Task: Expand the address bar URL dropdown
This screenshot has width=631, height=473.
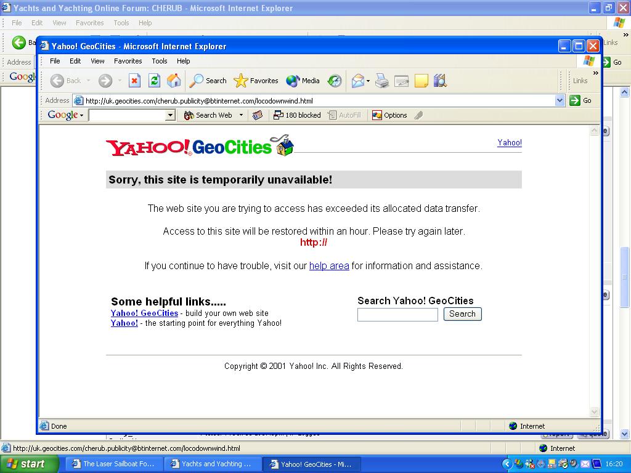Action: tap(560, 100)
